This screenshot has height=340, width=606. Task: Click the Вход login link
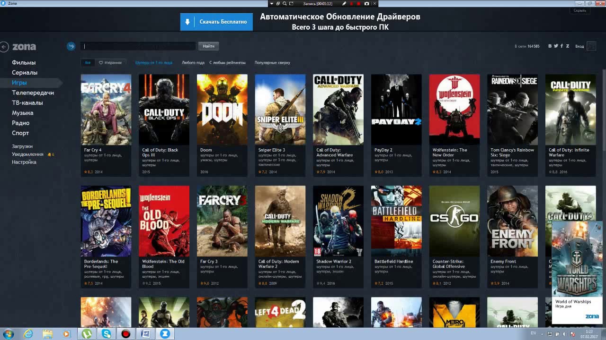tap(579, 46)
